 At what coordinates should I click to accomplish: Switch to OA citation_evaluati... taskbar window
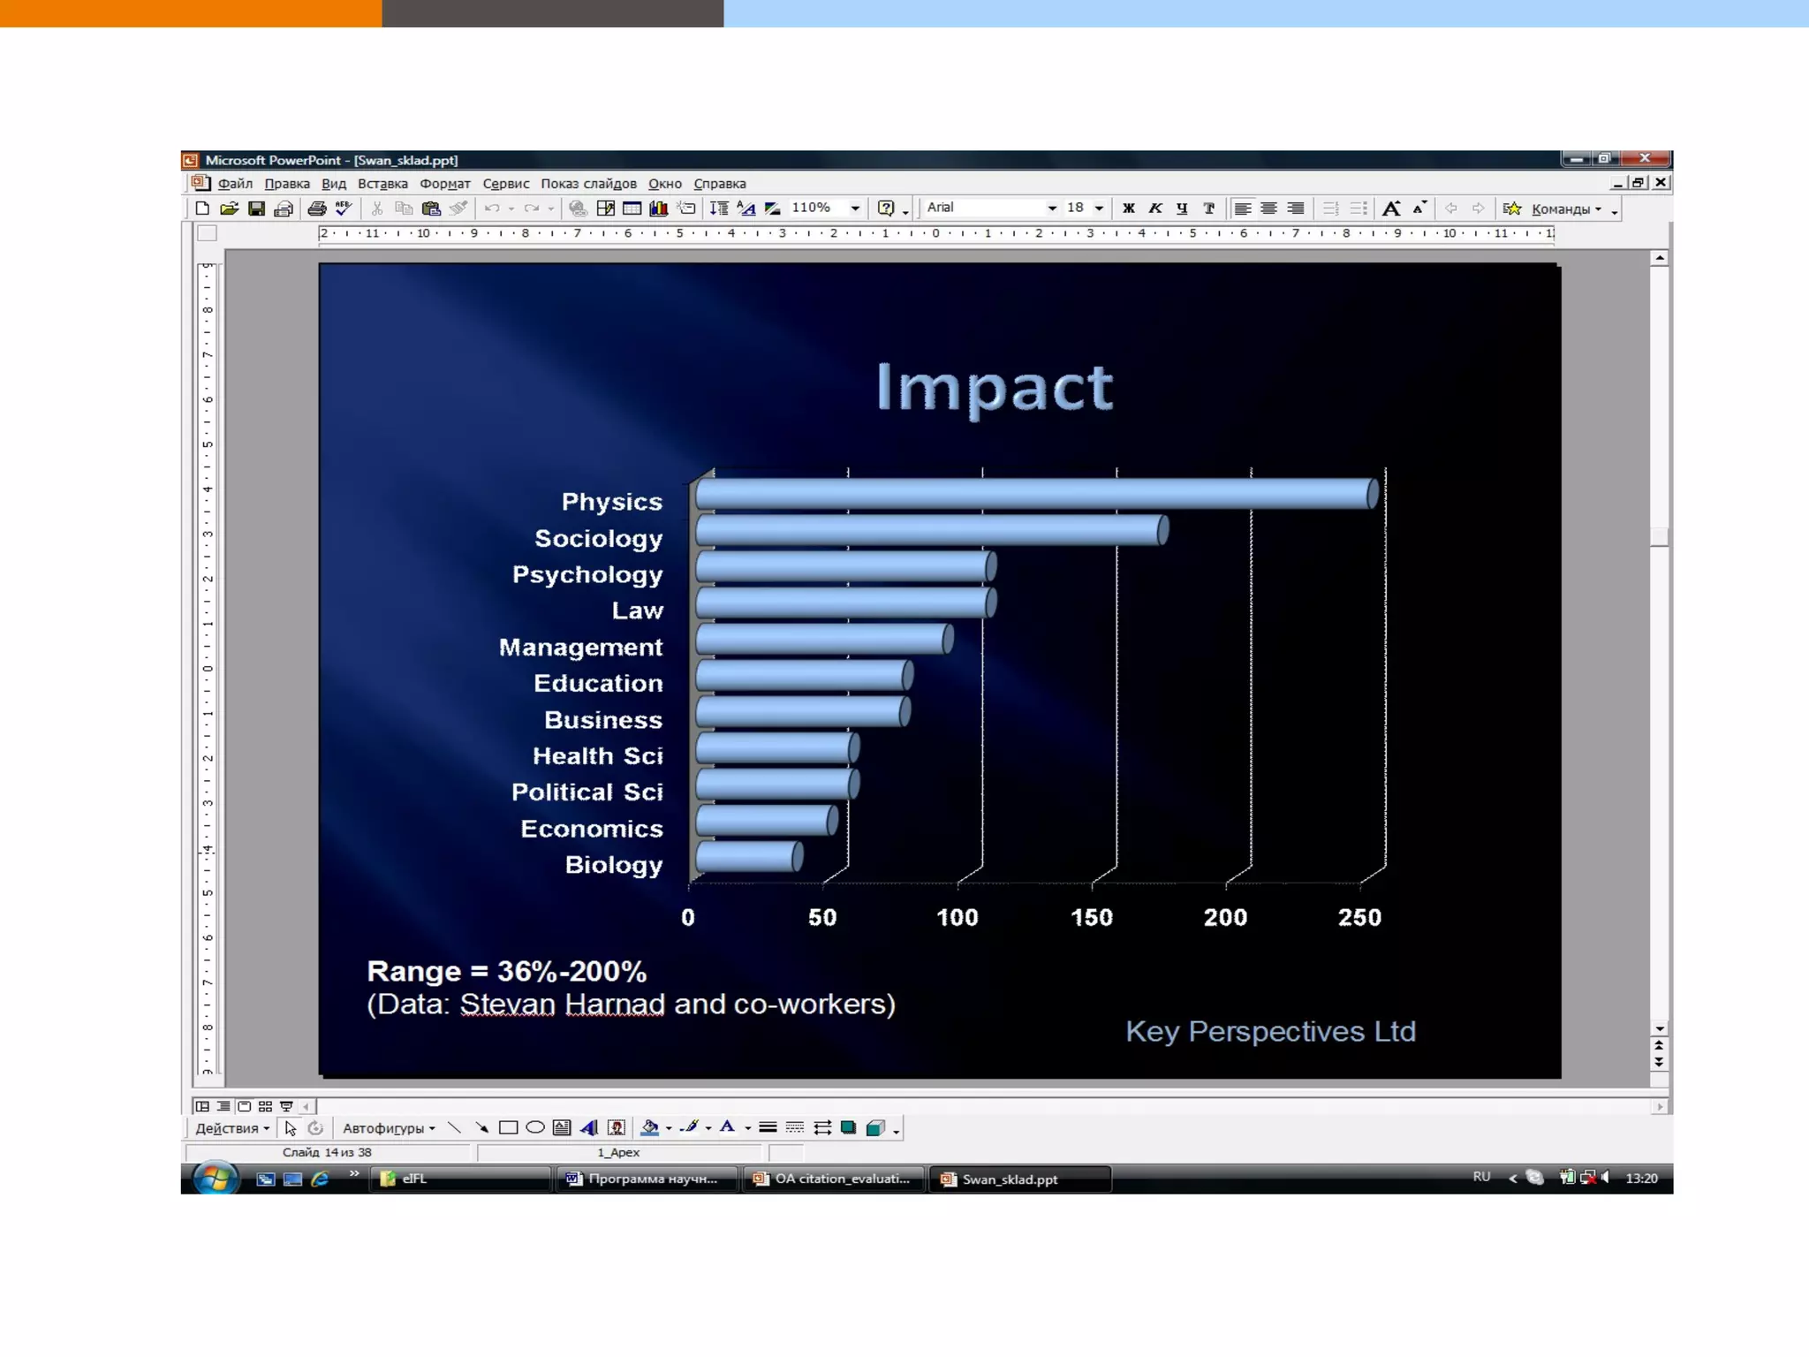836,1179
